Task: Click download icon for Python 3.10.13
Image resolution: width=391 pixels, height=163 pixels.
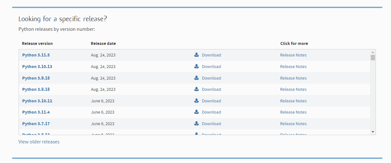Action: coord(197,66)
